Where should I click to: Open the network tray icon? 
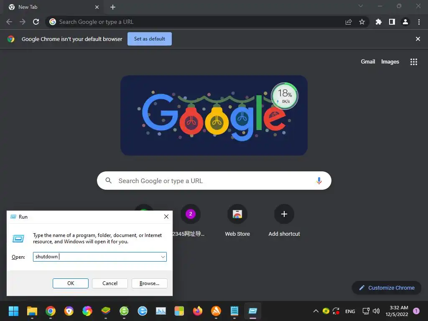pos(366,311)
